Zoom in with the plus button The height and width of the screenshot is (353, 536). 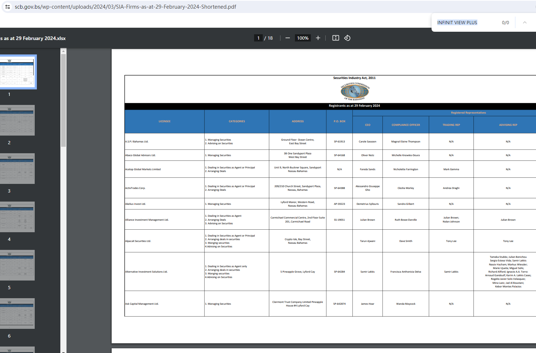pyautogui.click(x=318, y=38)
